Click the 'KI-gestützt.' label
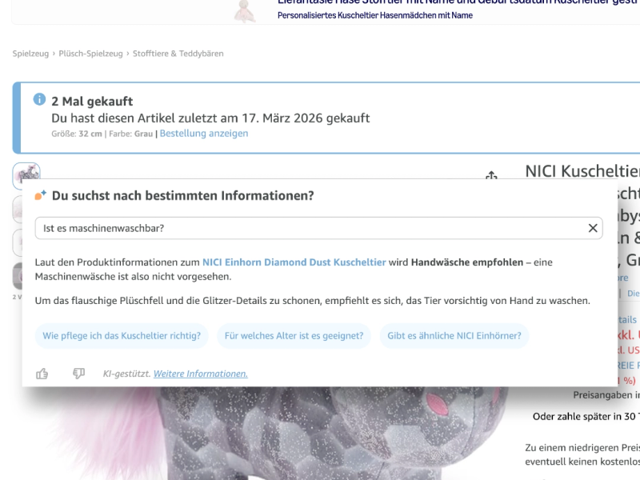 126,374
